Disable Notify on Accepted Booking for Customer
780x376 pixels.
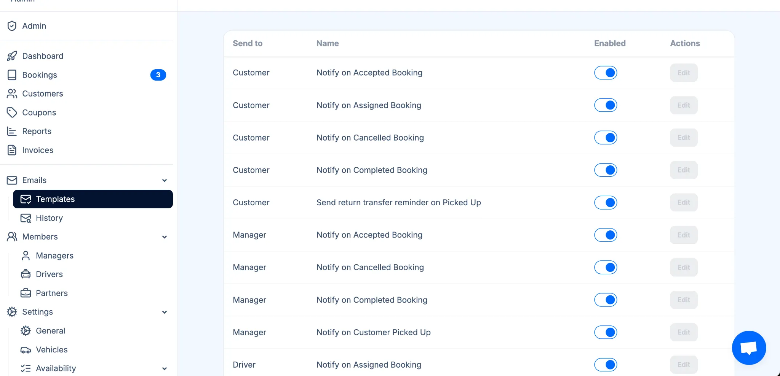coord(606,73)
